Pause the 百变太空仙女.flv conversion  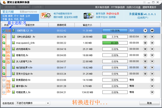tap(145, 74)
